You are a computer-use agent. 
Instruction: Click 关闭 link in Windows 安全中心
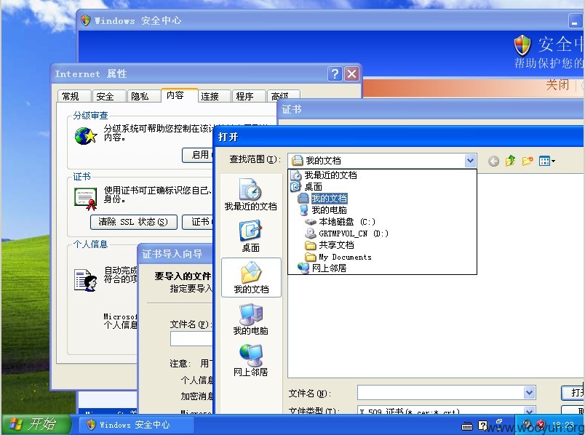557,85
